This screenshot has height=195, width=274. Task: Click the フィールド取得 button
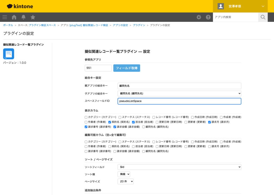pos(127,68)
